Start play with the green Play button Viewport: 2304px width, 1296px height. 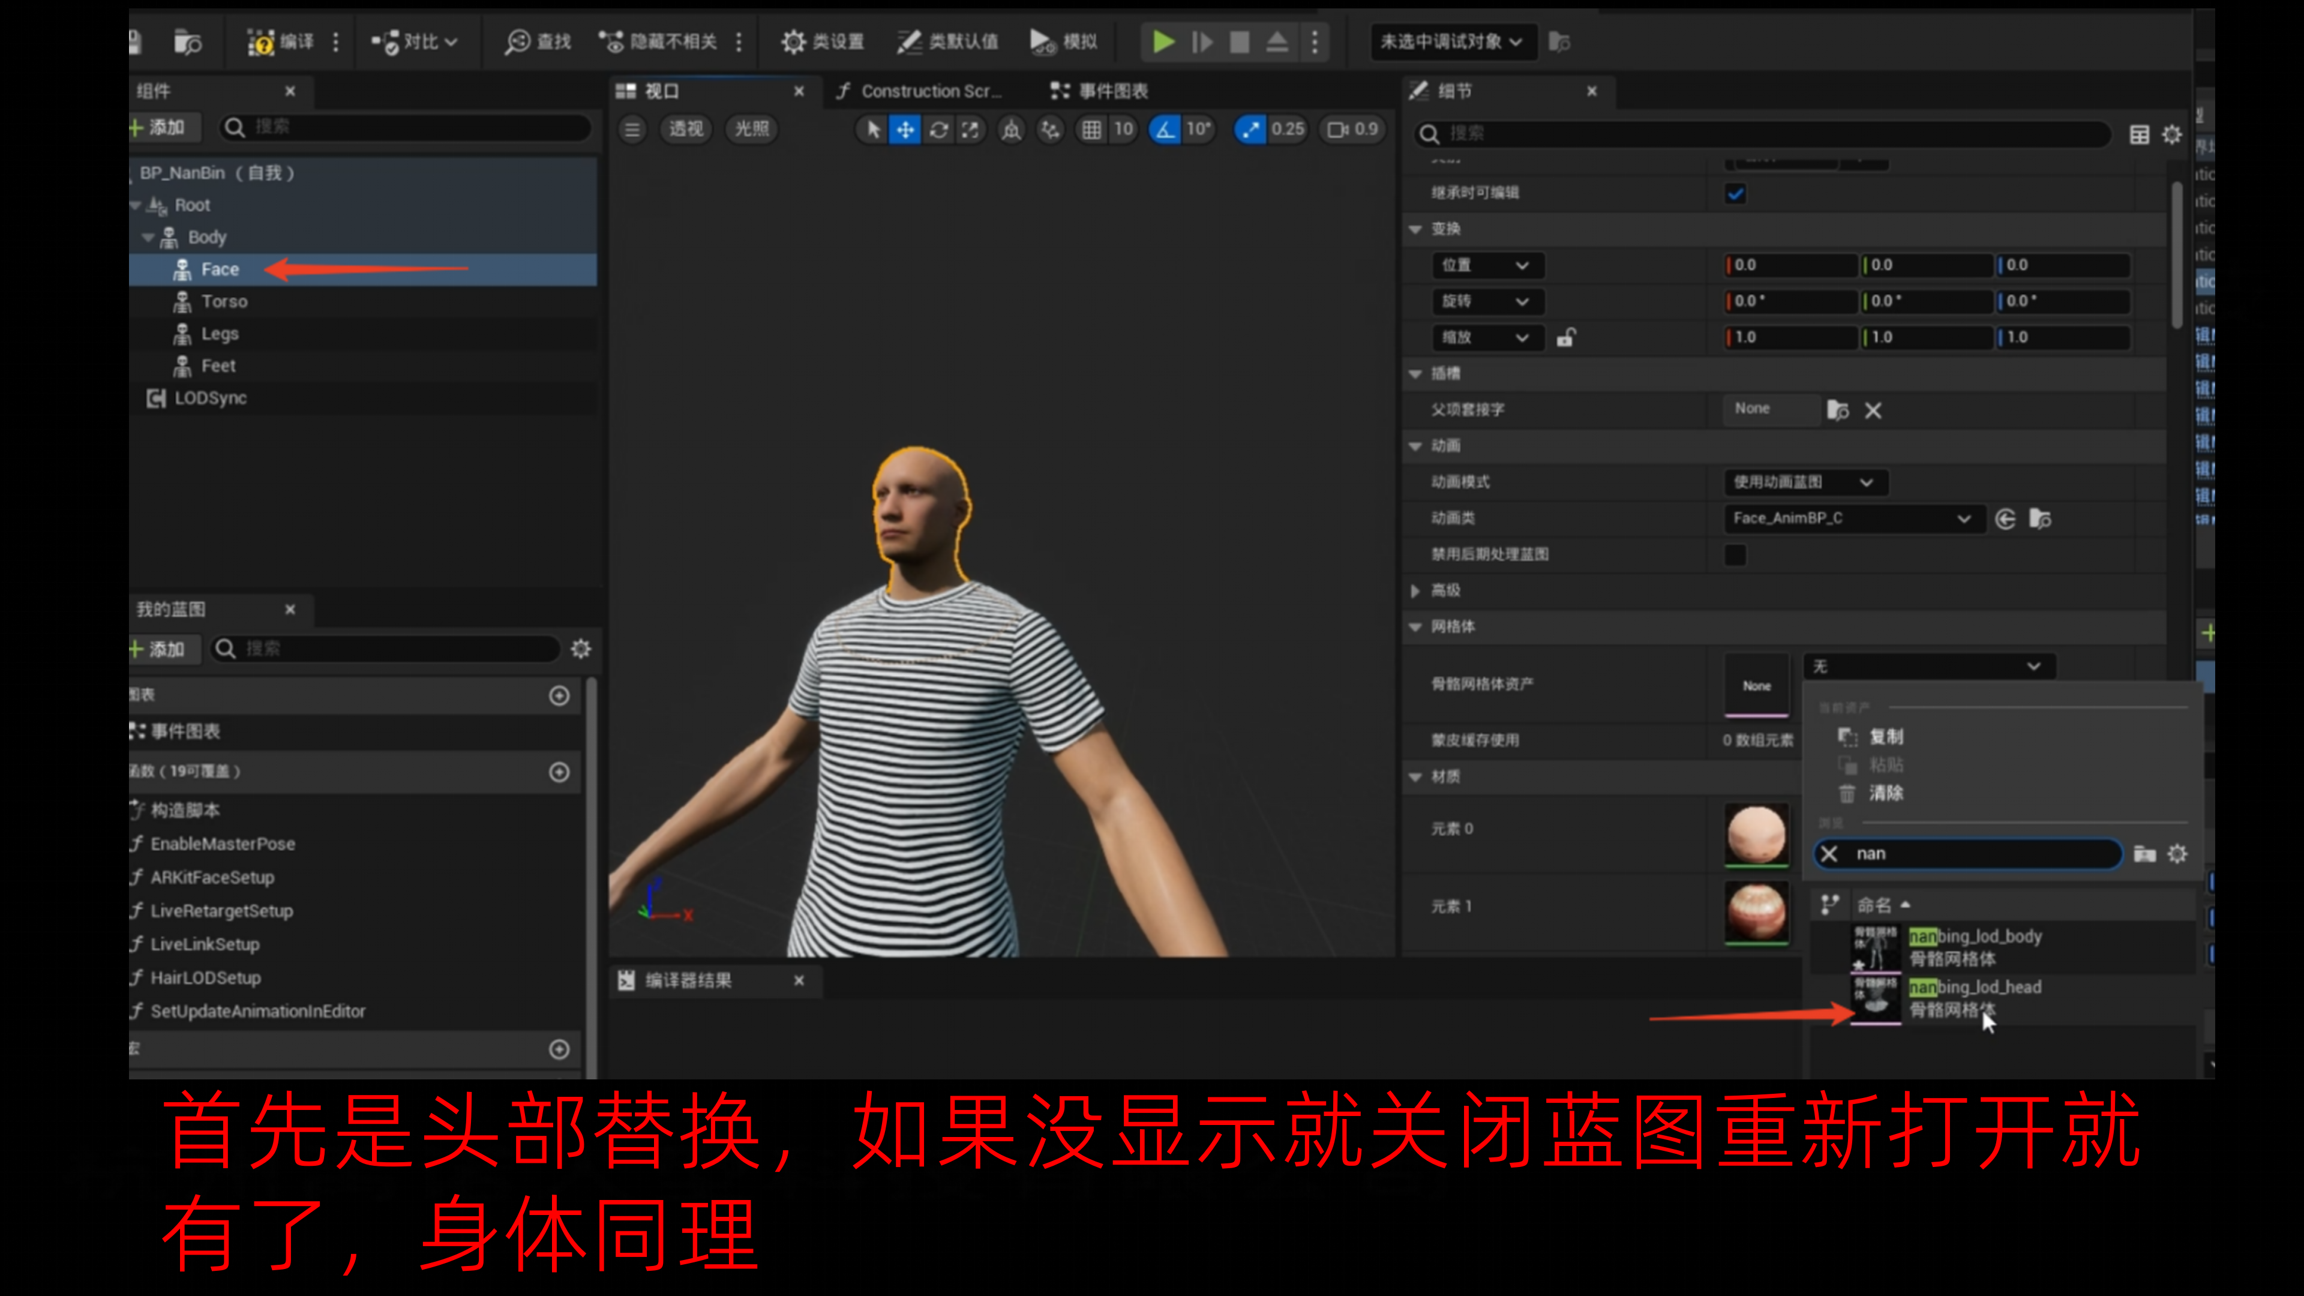coord(1163,41)
